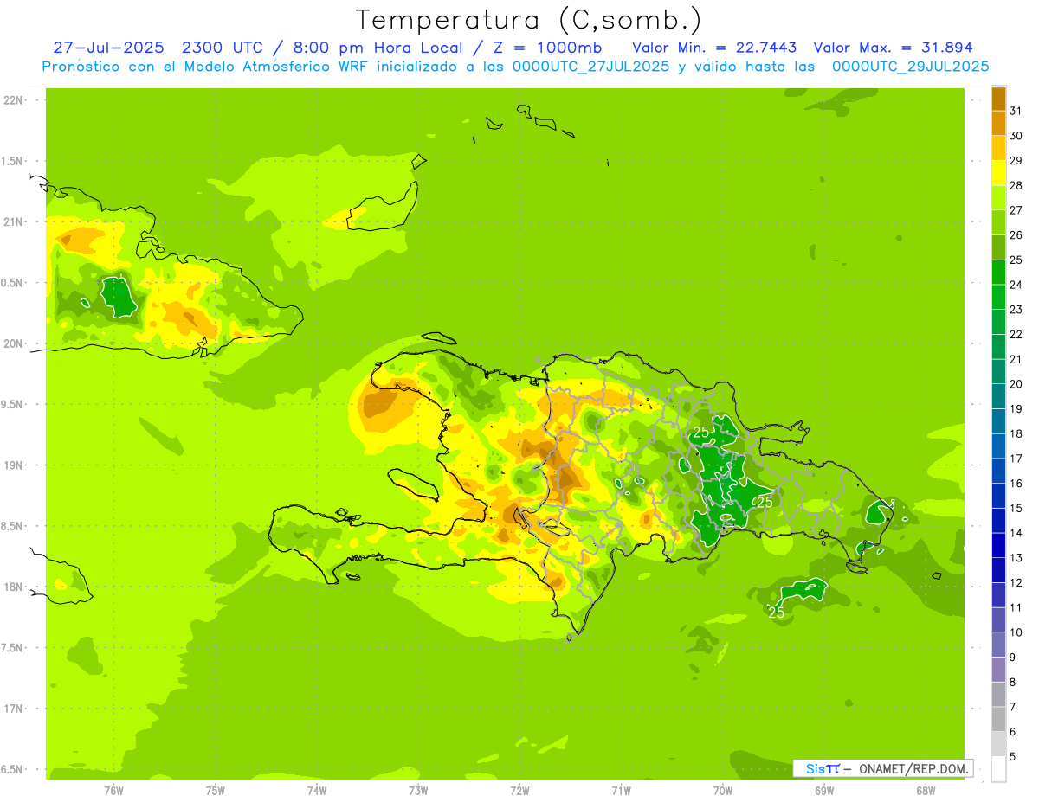Pick the yellow swatch between 28 and 29
Screen dimensions: 1039x802
coord(998,173)
